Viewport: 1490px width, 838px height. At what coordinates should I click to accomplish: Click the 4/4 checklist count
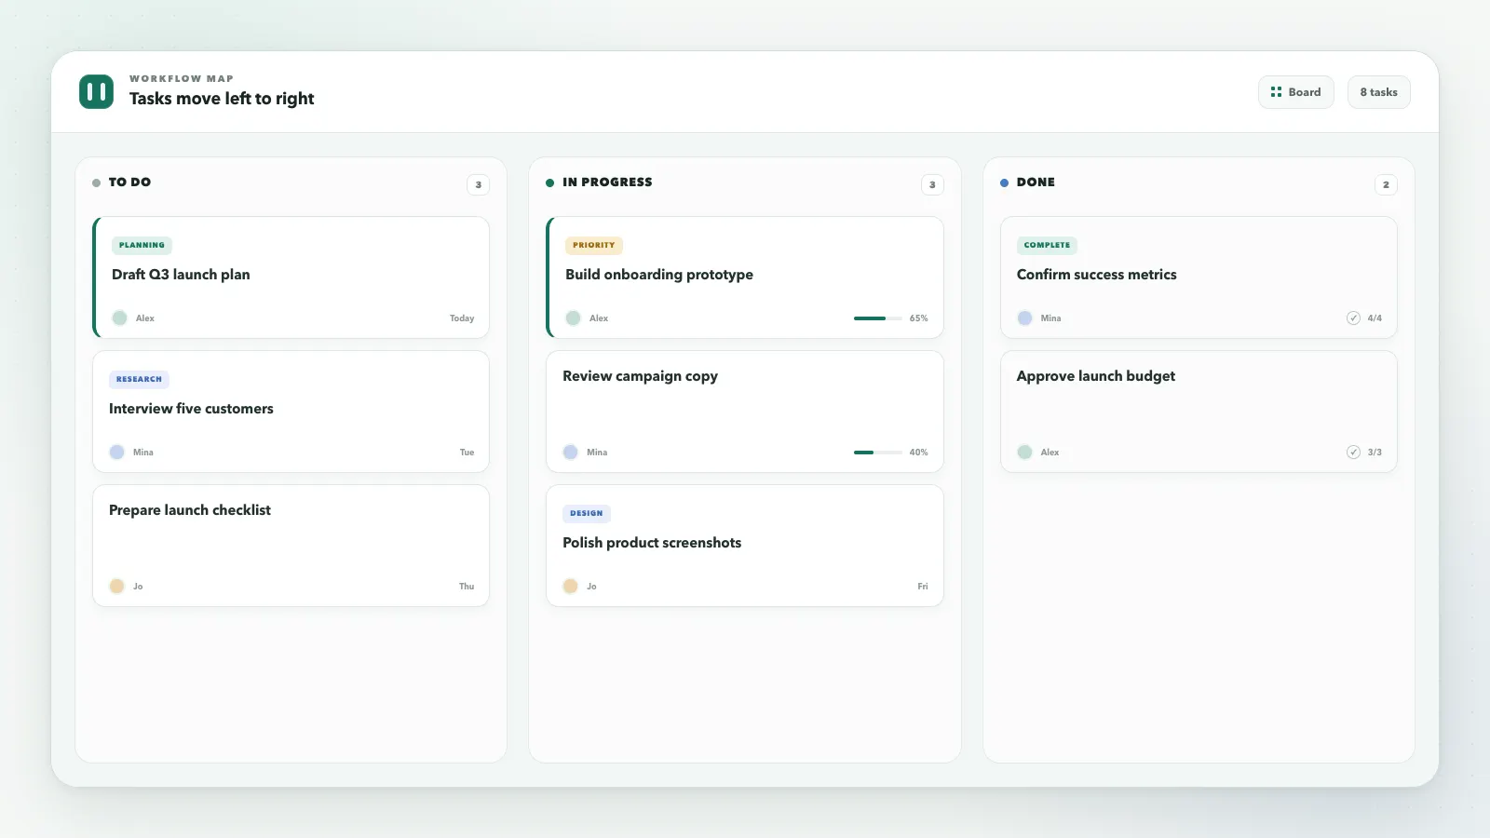(1375, 318)
